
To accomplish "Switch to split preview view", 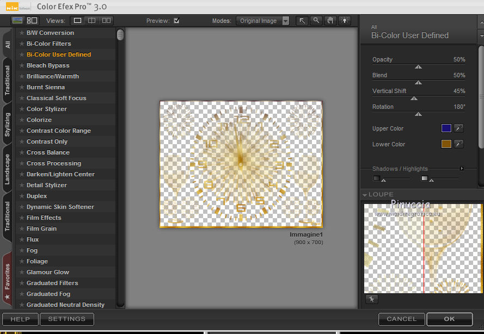I will tap(91, 21).
